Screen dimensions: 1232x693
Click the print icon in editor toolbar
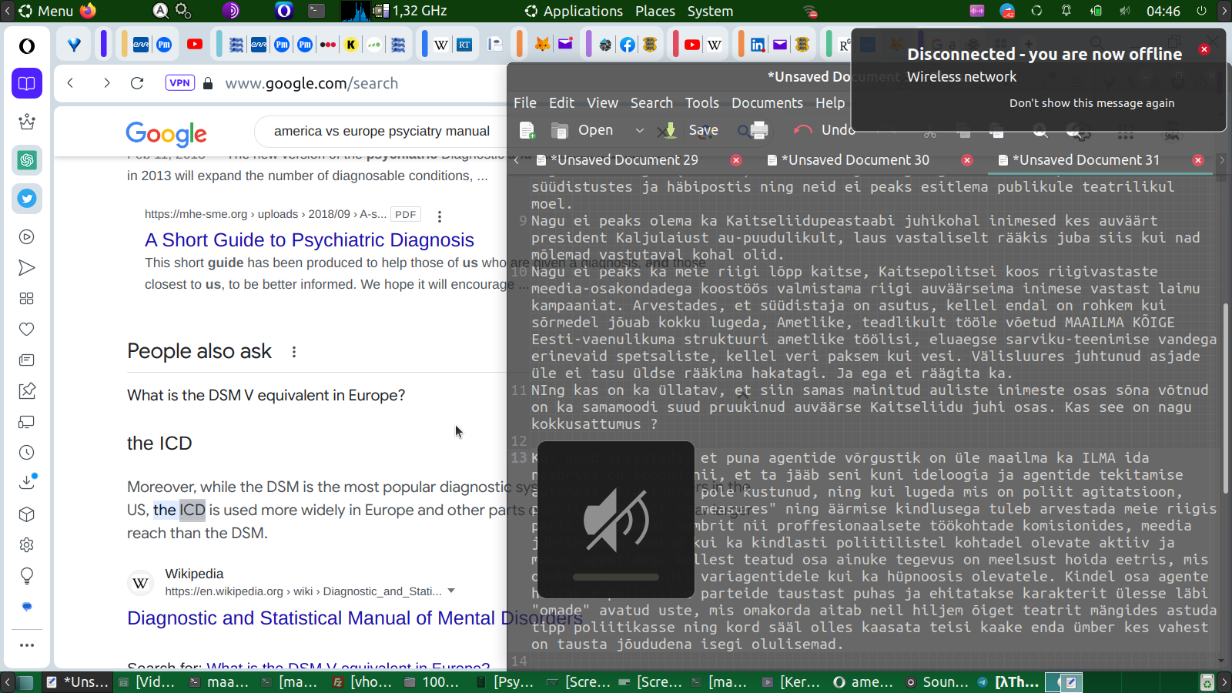[758, 130]
